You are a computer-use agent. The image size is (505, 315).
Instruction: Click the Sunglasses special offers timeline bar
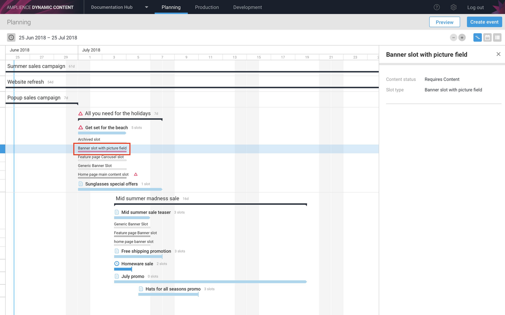click(x=120, y=190)
